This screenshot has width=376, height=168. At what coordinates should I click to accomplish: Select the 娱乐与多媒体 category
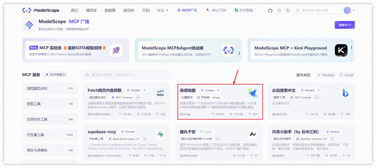[x=50, y=150]
